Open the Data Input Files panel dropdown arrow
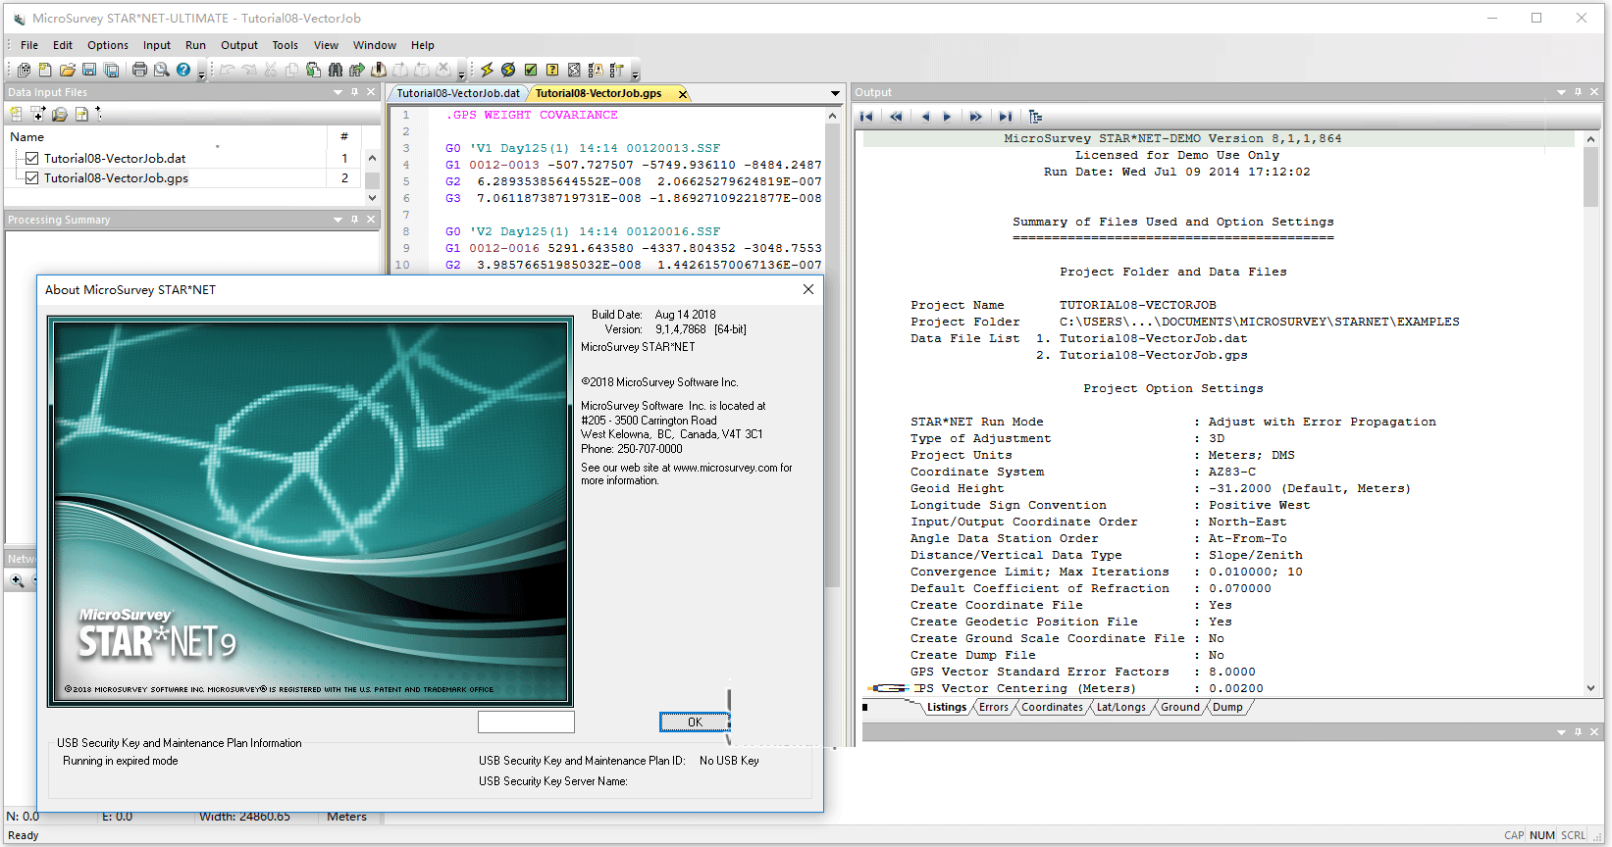1612x847 pixels. (338, 92)
